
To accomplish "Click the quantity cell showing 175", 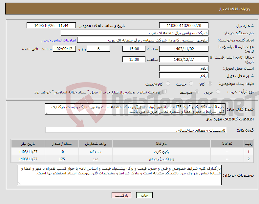I will 62,159.
